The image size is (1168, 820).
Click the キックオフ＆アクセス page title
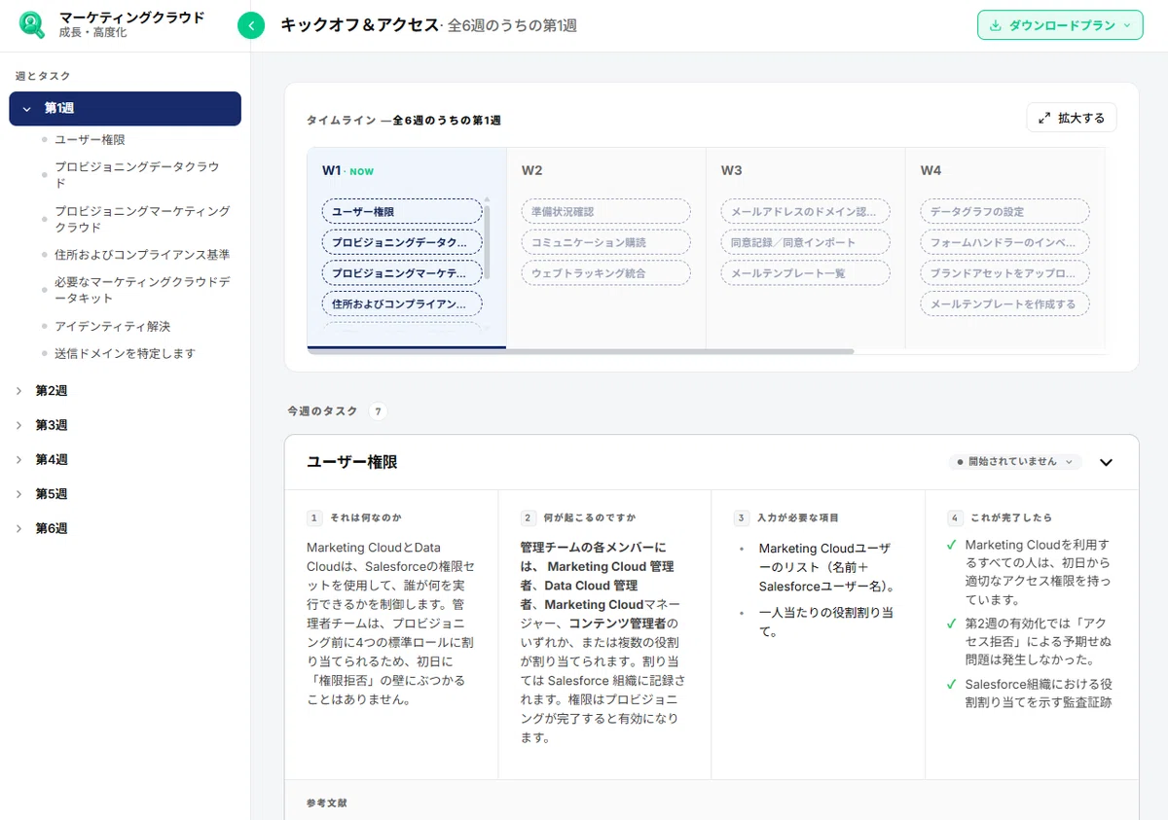click(x=359, y=25)
